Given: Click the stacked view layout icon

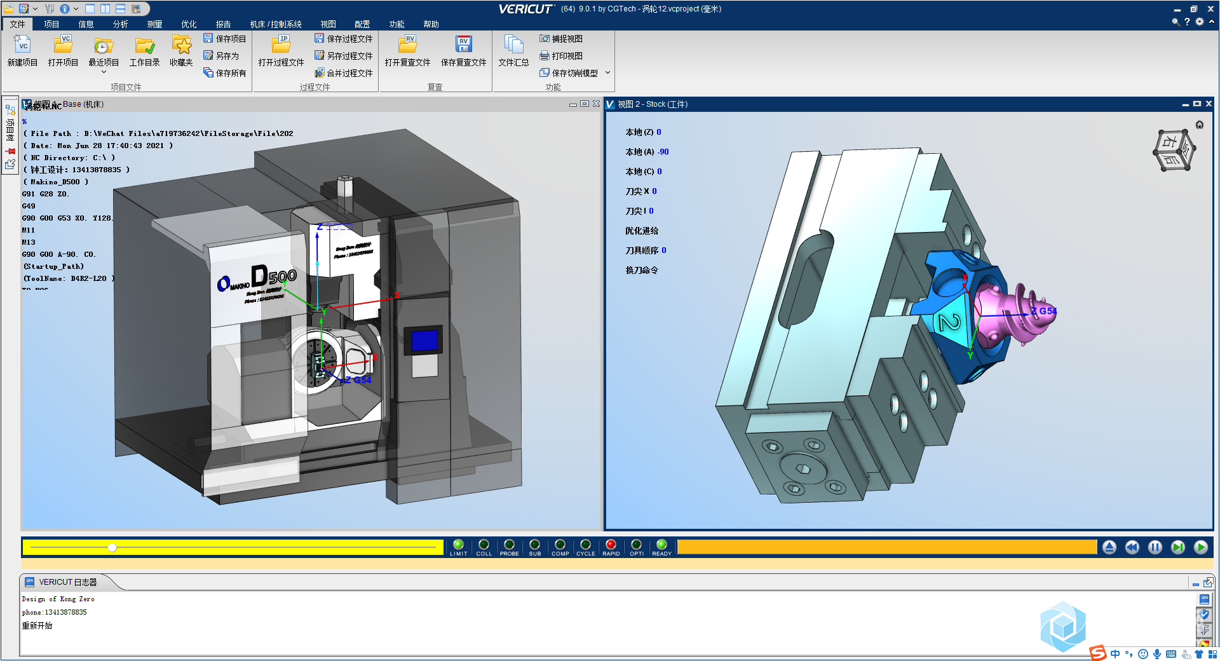Looking at the screenshot, I should coord(120,9).
